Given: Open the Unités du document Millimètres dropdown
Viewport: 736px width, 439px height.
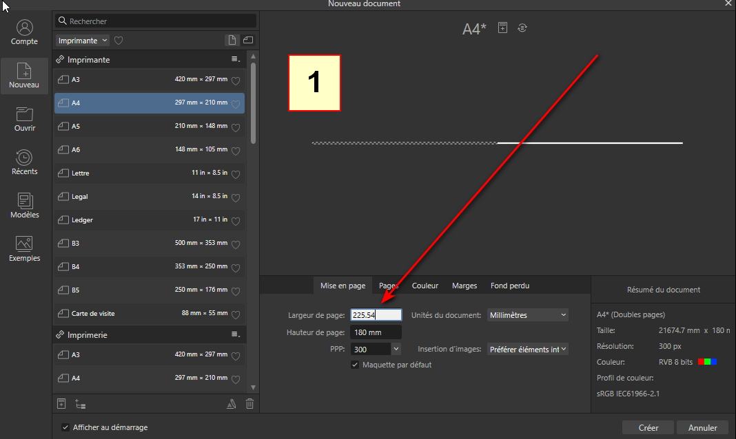Looking at the screenshot, I should click(528, 315).
